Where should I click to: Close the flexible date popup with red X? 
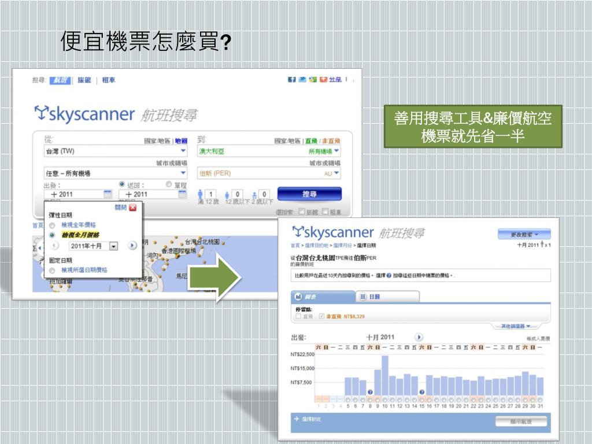coord(132,208)
